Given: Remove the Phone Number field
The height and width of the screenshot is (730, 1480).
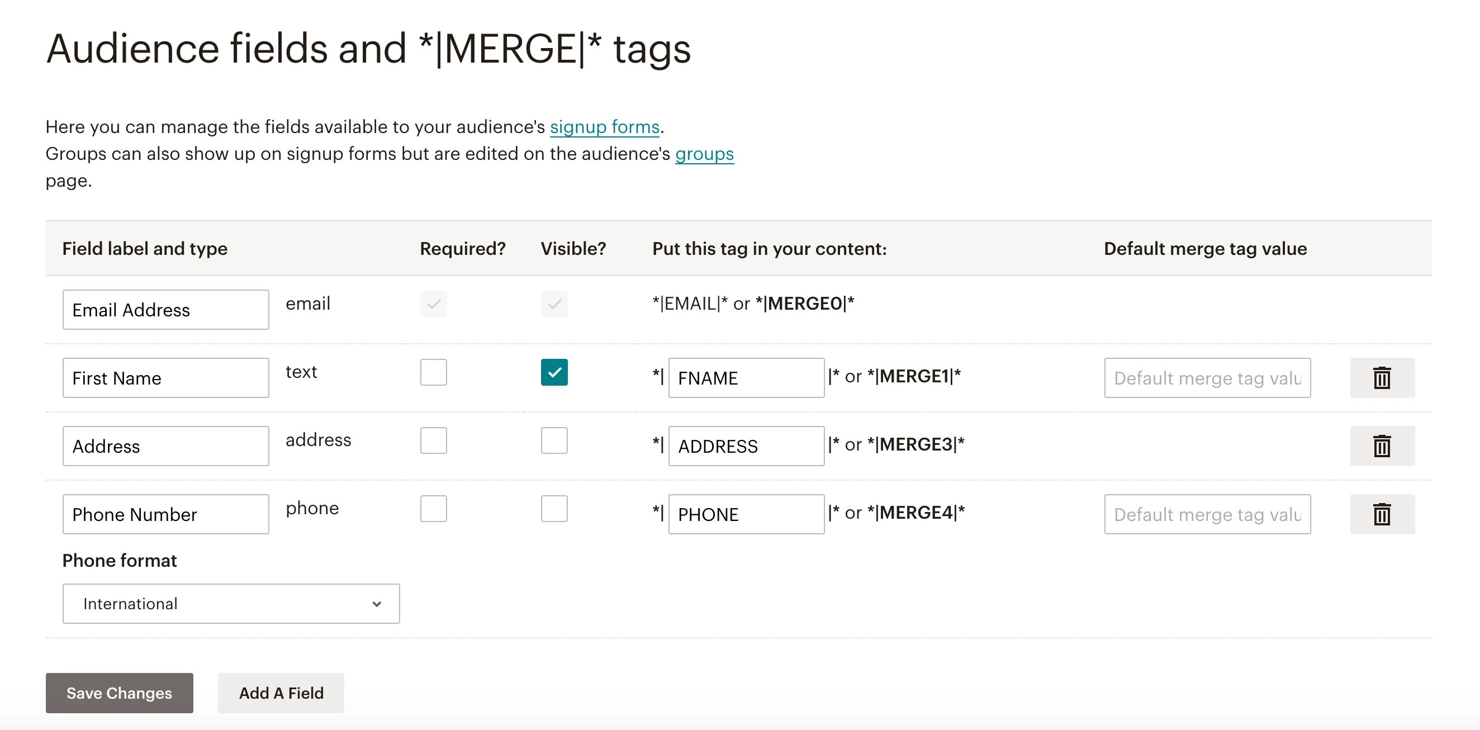Looking at the screenshot, I should tap(1381, 514).
